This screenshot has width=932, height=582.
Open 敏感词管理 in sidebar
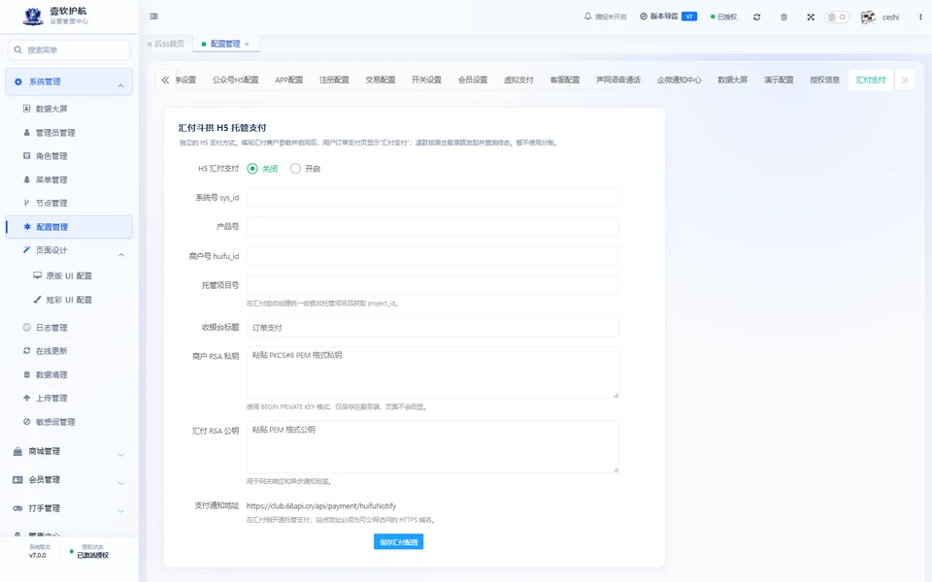55,422
